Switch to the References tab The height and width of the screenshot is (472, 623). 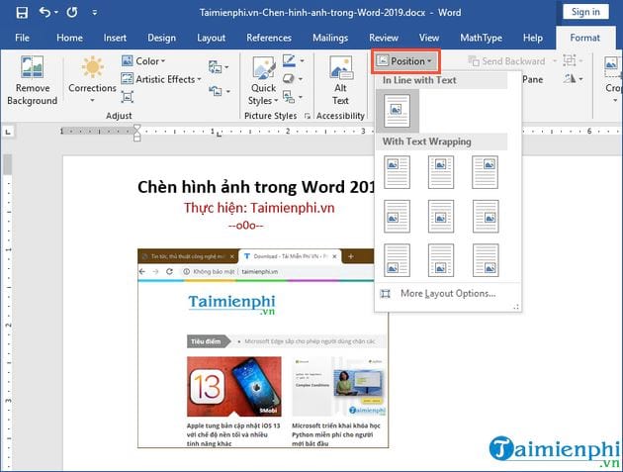point(269,38)
